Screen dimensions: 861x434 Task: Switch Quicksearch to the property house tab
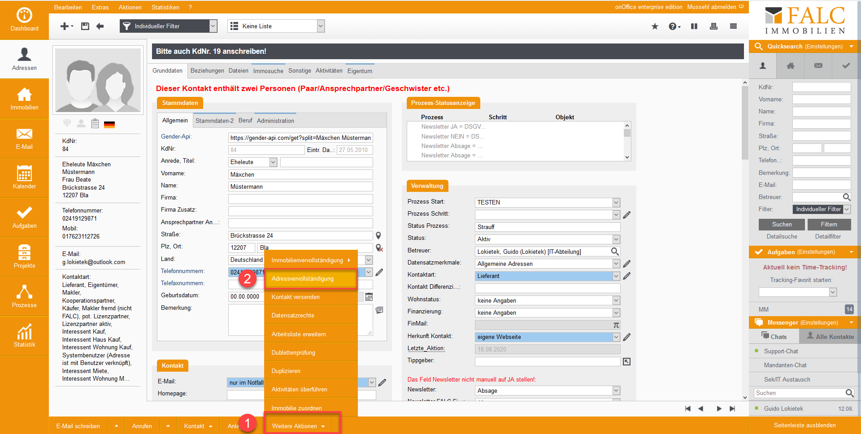pyautogui.click(x=790, y=66)
